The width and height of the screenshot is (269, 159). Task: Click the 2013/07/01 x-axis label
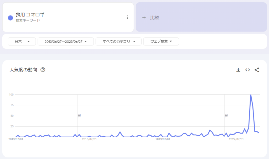16,139
